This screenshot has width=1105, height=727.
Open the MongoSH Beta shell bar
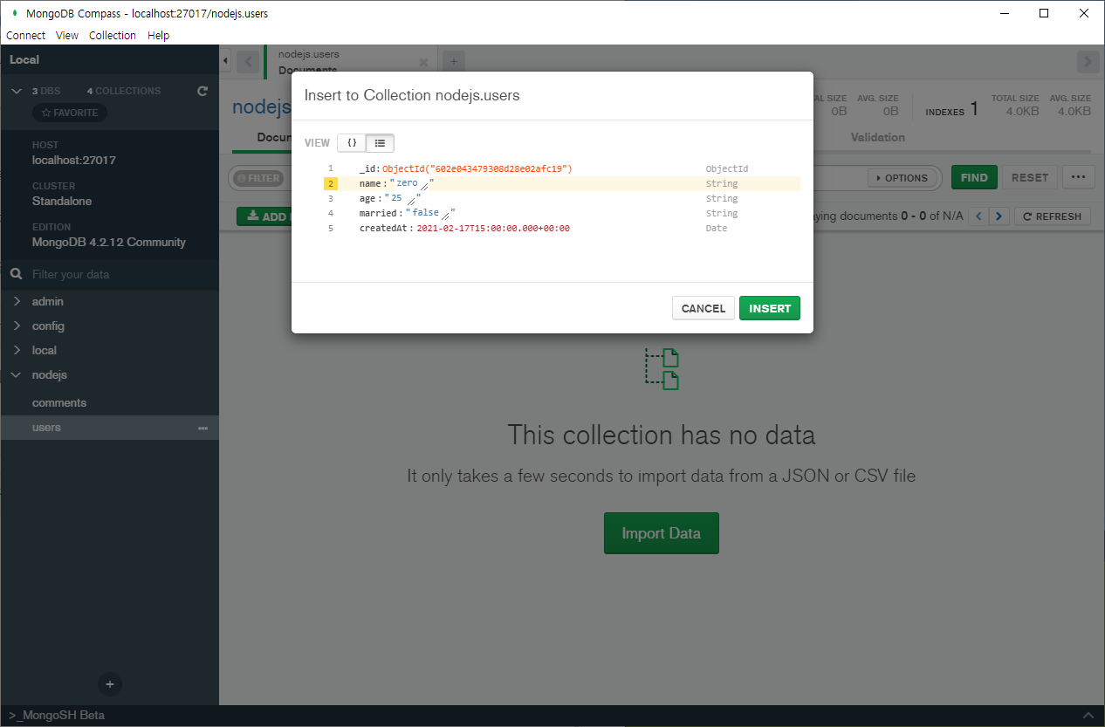coord(57,715)
